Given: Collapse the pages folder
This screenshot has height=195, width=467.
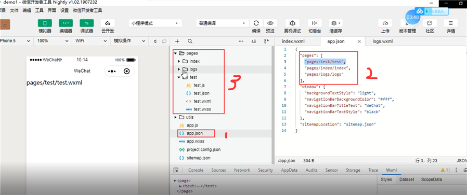Looking at the screenshot, I should [175, 53].
